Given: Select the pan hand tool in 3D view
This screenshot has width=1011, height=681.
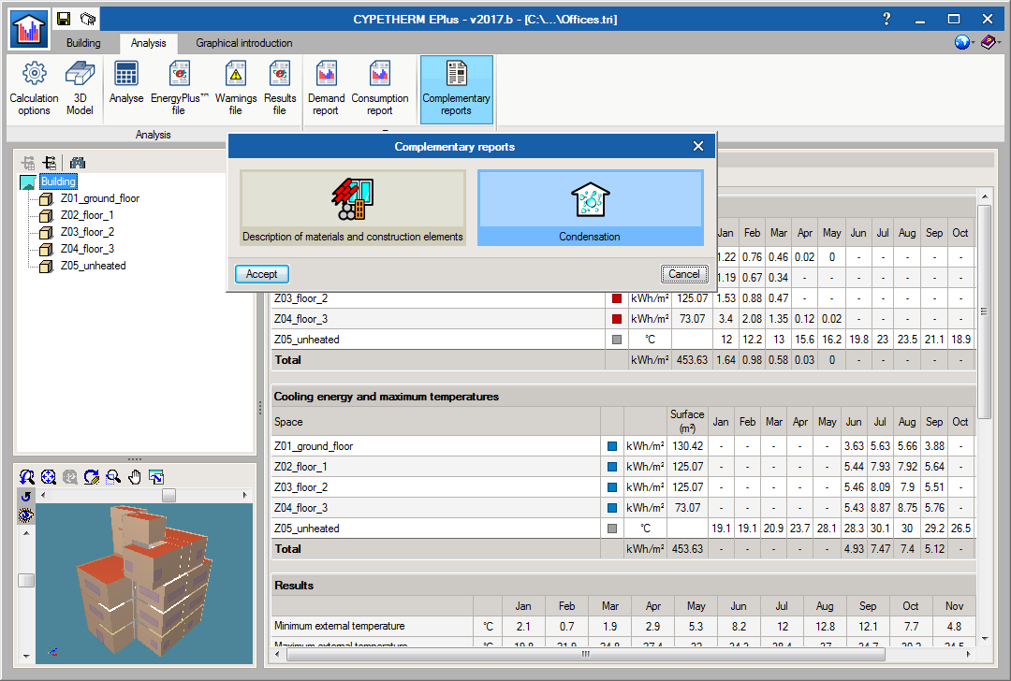Looking at the screenshot, I should (x=135, y=477).
